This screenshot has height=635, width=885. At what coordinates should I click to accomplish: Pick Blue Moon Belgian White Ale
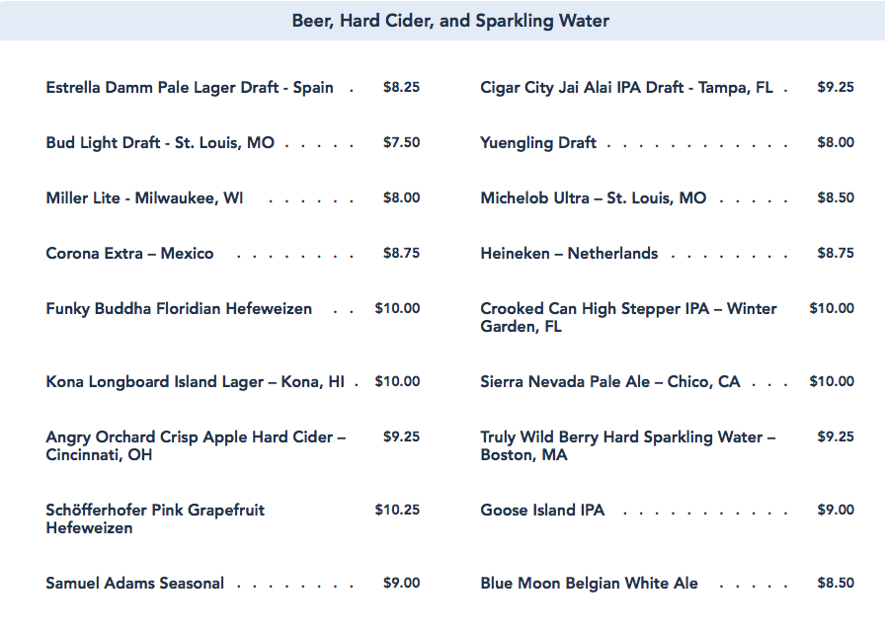click(x=589, y=583)
